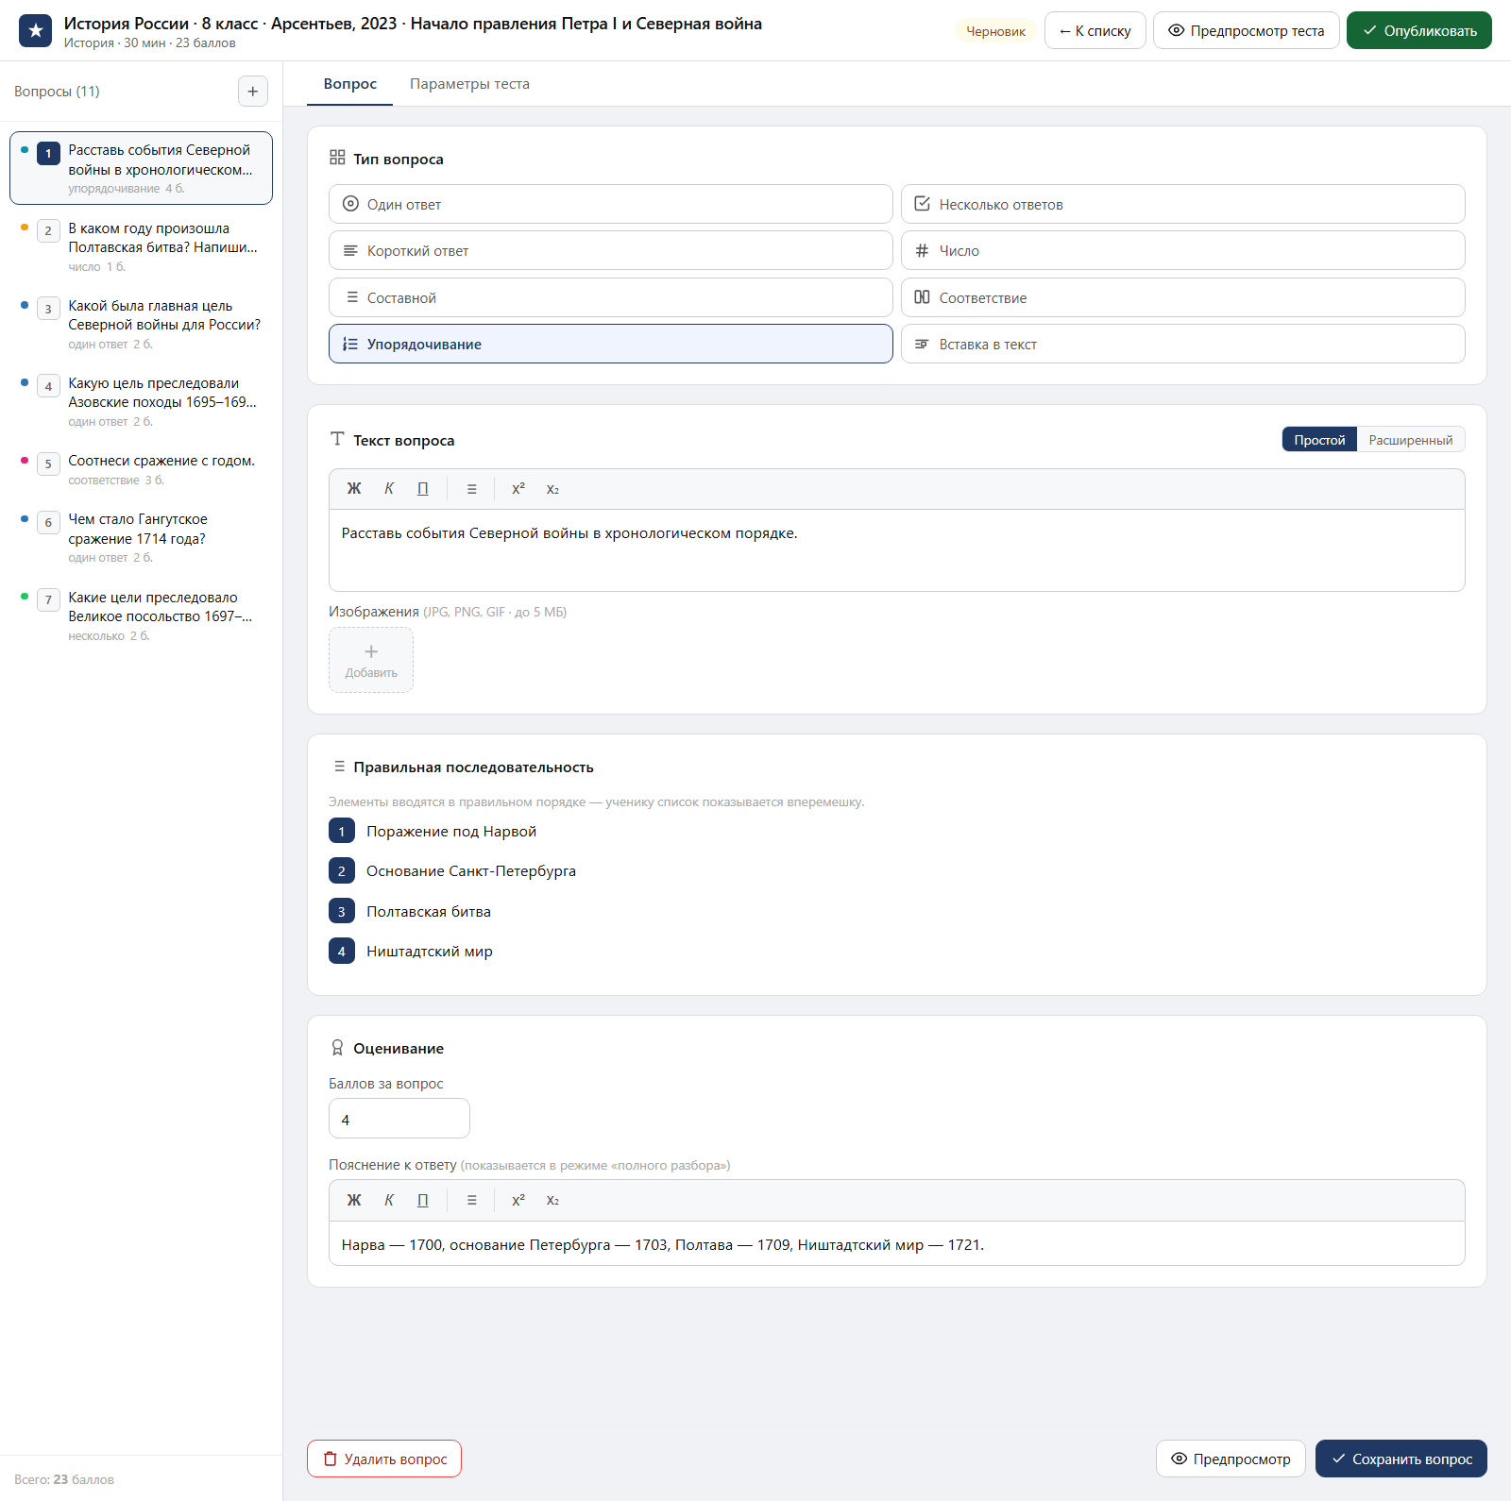Open question 5 'Соотнеси сражение с годом'
Viewport: 1511px width, 1501px height.
141,469
